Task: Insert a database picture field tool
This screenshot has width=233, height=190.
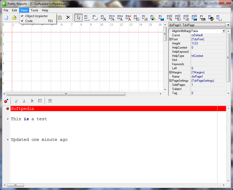Action: pyautogui.click(x=194, y=18)
